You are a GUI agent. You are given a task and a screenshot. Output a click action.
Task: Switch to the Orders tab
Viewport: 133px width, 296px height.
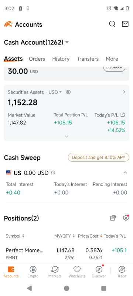coord(37,59)
